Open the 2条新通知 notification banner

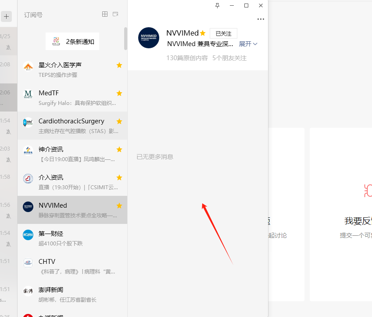(72, 41)
